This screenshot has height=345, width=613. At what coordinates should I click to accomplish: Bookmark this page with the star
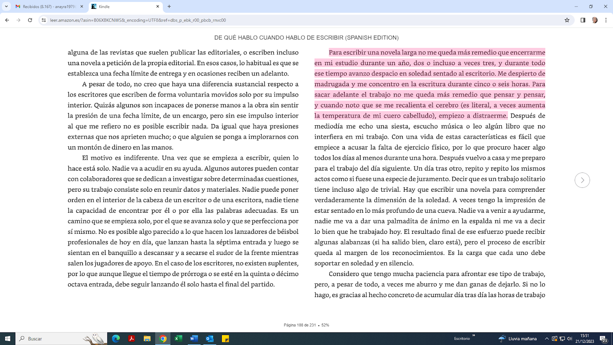click(567, 20)
